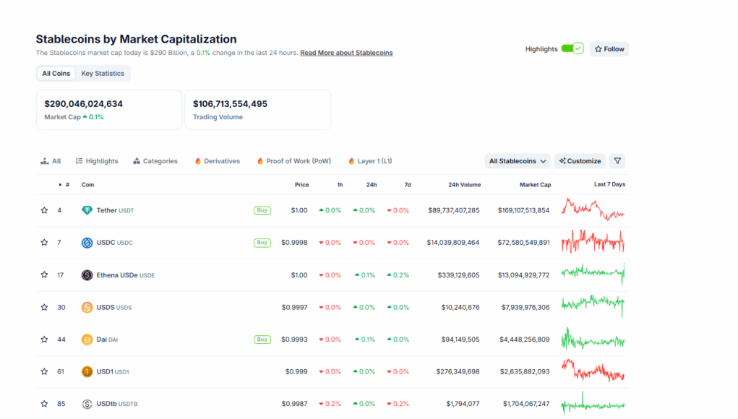Click Buy button for USDC
Viewport: 738px width, 419px height.
[262, 243]
